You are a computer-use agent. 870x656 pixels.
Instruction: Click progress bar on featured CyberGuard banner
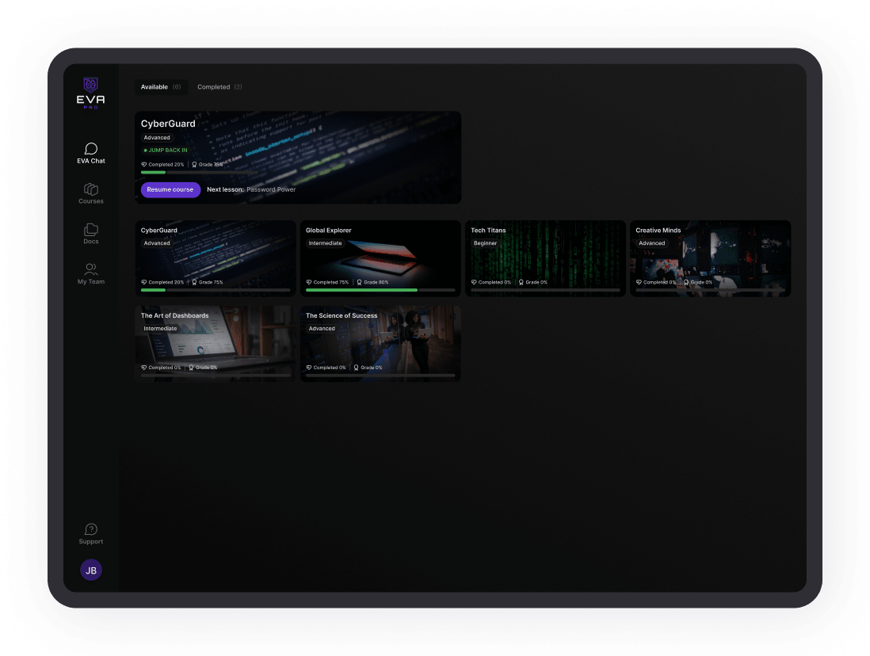coord(199,173)
